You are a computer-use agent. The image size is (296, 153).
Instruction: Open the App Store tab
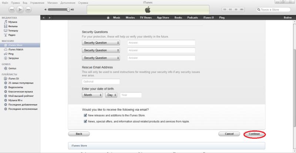click(163, 17)
